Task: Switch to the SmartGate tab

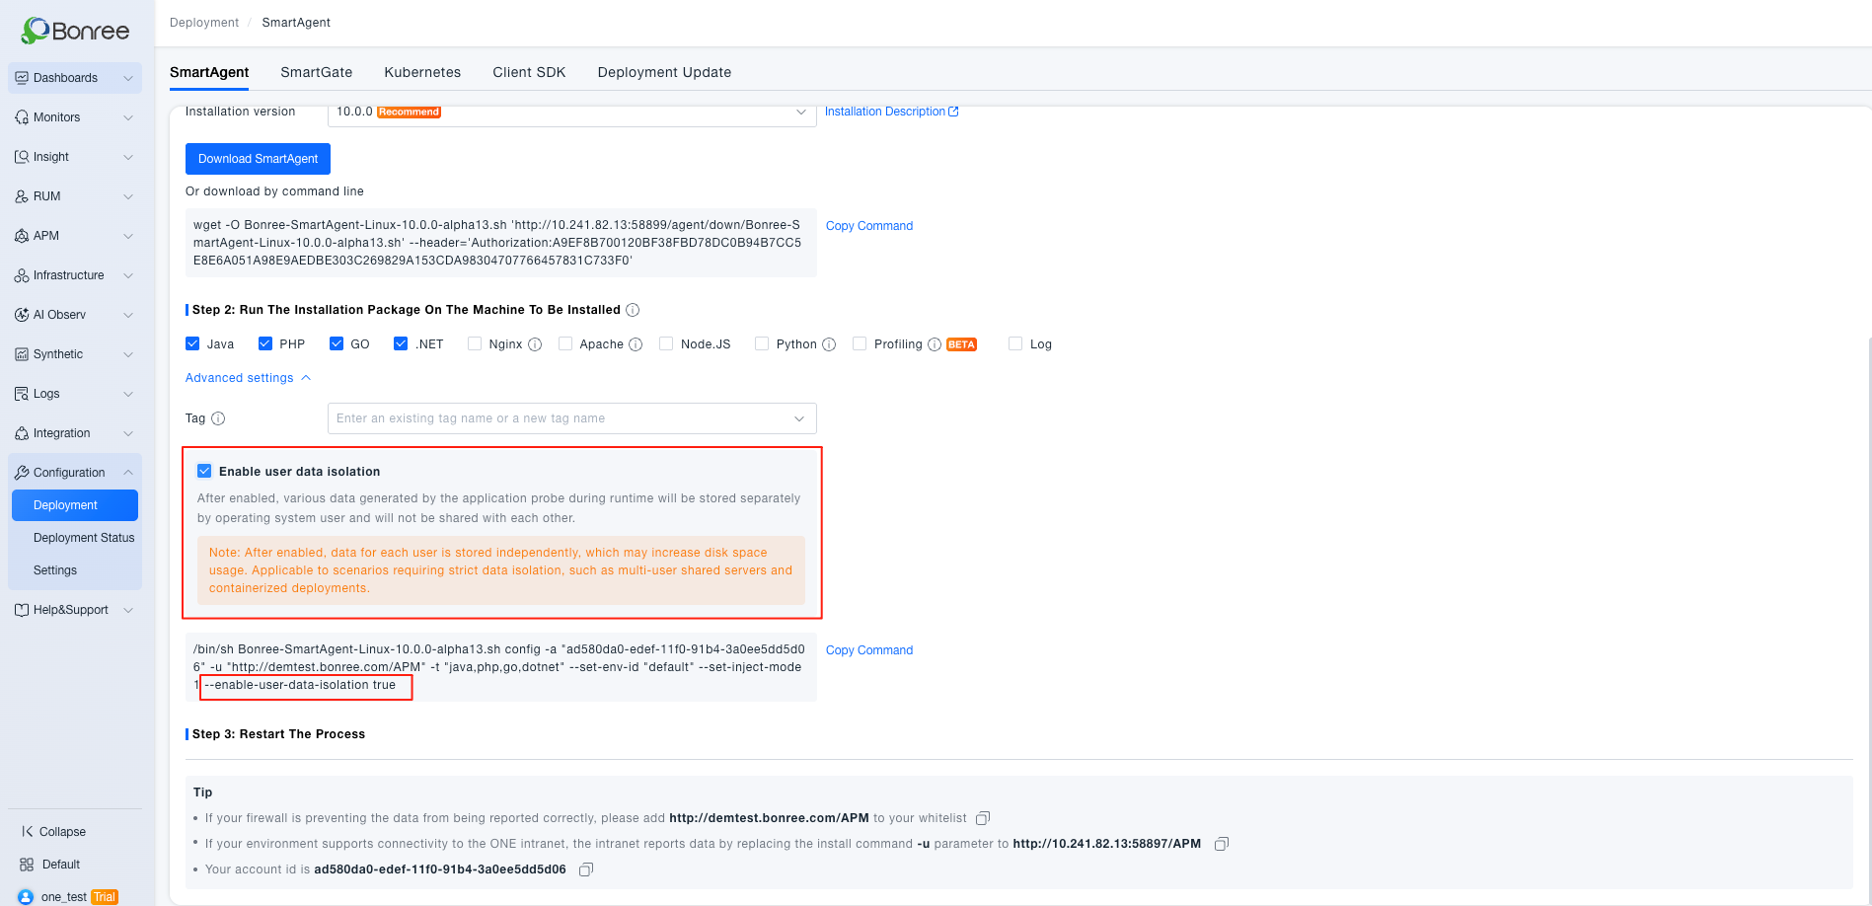Action: pyautogui.click(x=316, y=72)
